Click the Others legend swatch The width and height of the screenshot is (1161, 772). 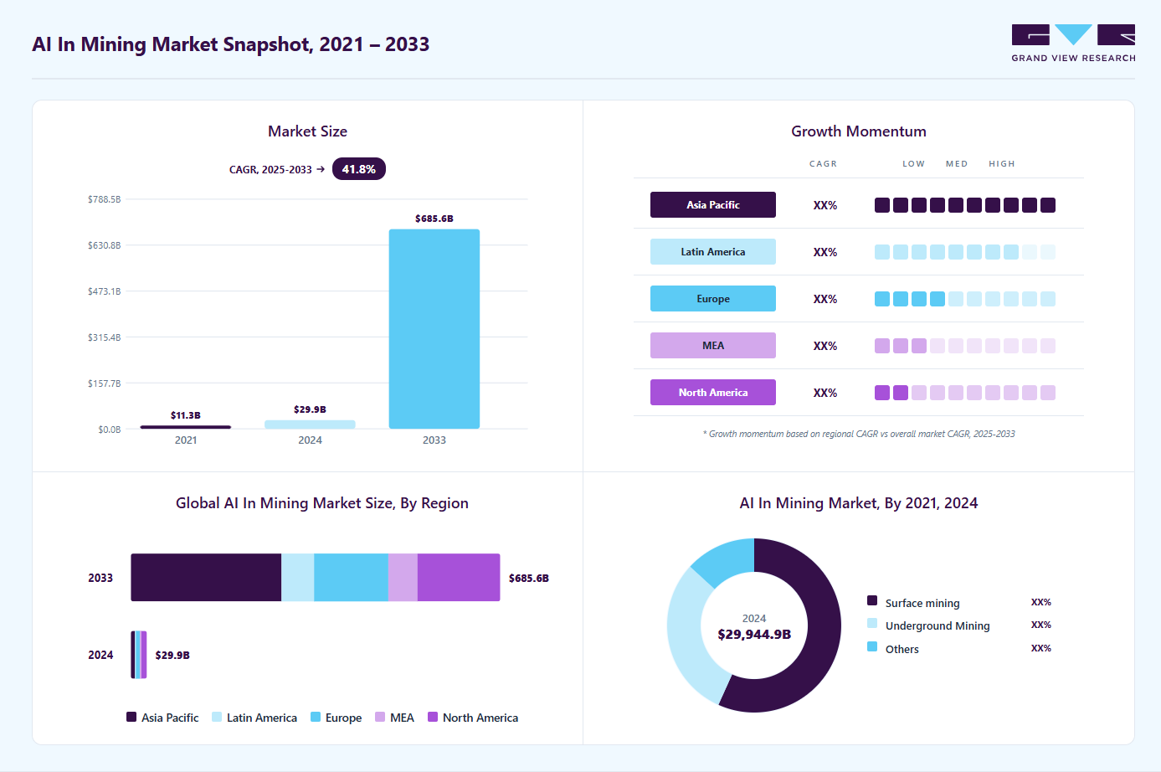point(872,646)
